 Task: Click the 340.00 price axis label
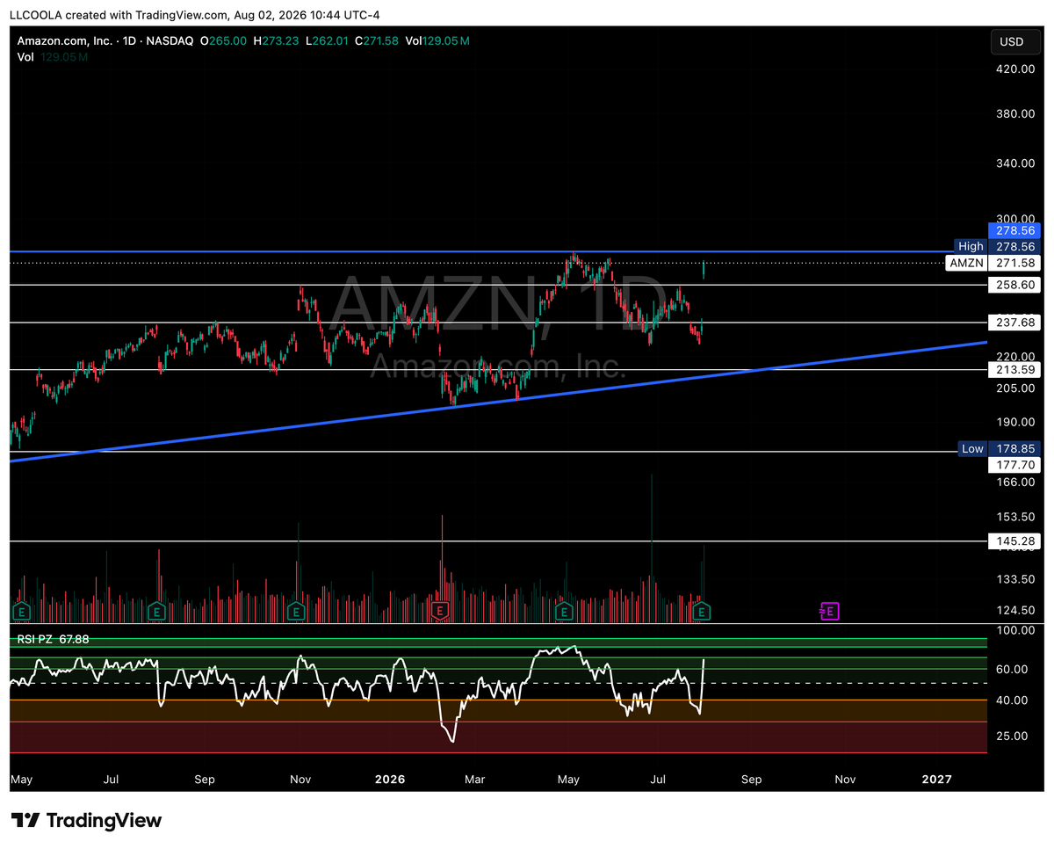(1015, 163)
